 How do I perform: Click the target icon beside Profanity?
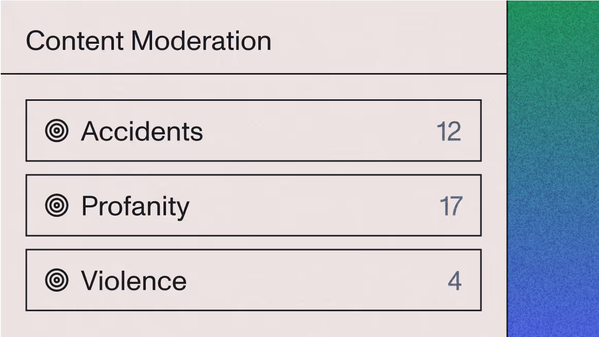coord(57,205)
